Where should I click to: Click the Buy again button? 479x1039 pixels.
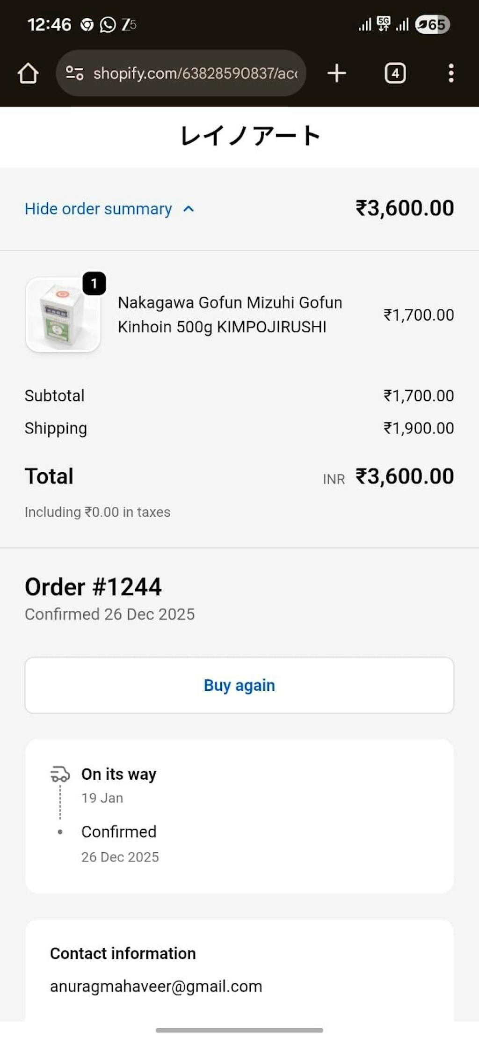click(239, 685)
